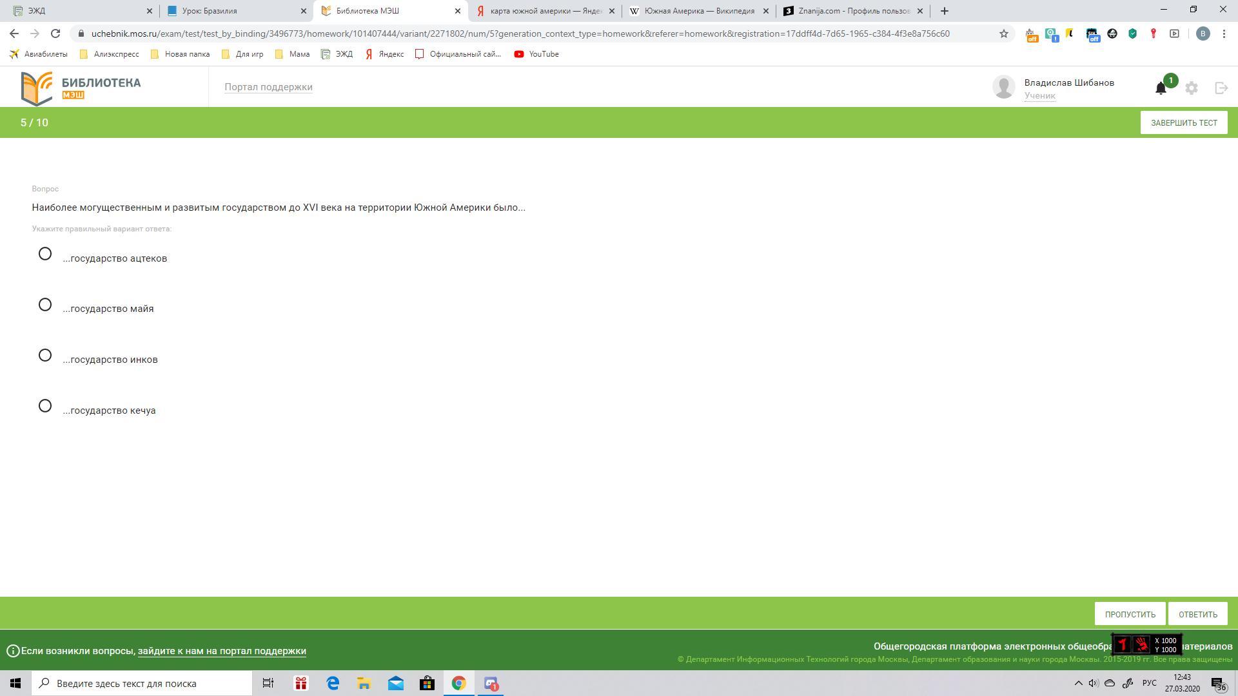Switch to Южная Америка Википедия tab
Screen dimensions: 1238x696
(699, 11)
